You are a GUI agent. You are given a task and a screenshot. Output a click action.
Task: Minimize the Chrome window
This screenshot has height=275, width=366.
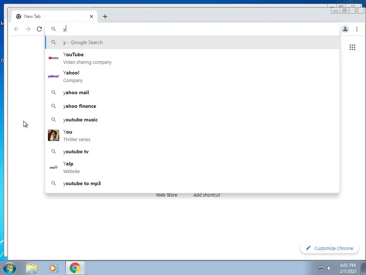click(336, 10)
